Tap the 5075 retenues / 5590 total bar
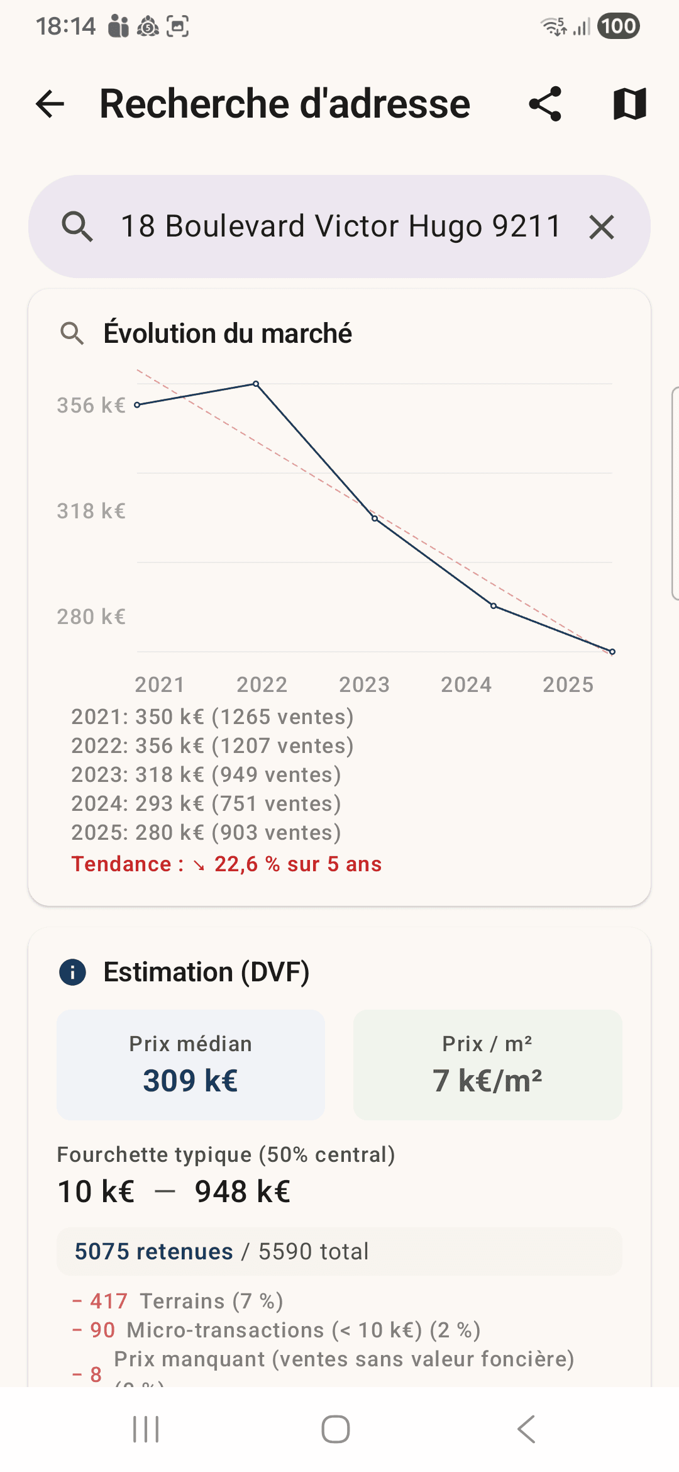 click(x=339, y=1252)
